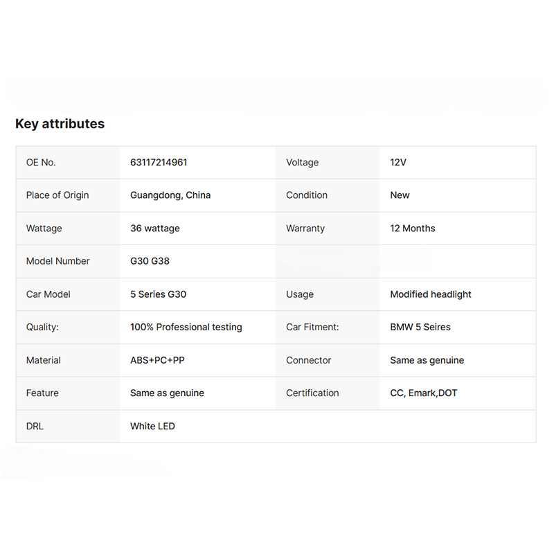Click the 100% Professional testing value

tap(186, 327)
